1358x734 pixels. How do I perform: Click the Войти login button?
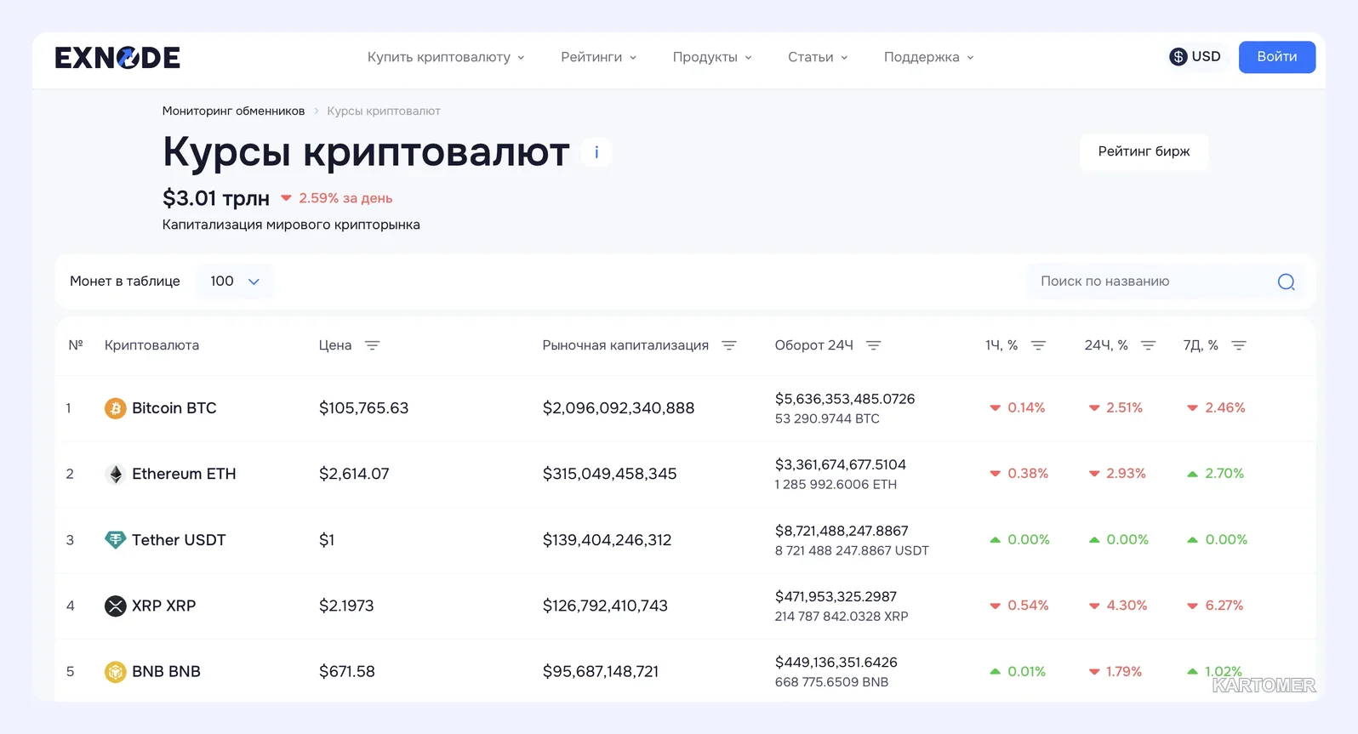tap(1277, 57)
